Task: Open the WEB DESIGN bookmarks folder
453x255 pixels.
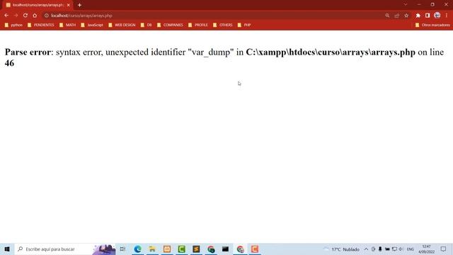Action: point(122,25)
